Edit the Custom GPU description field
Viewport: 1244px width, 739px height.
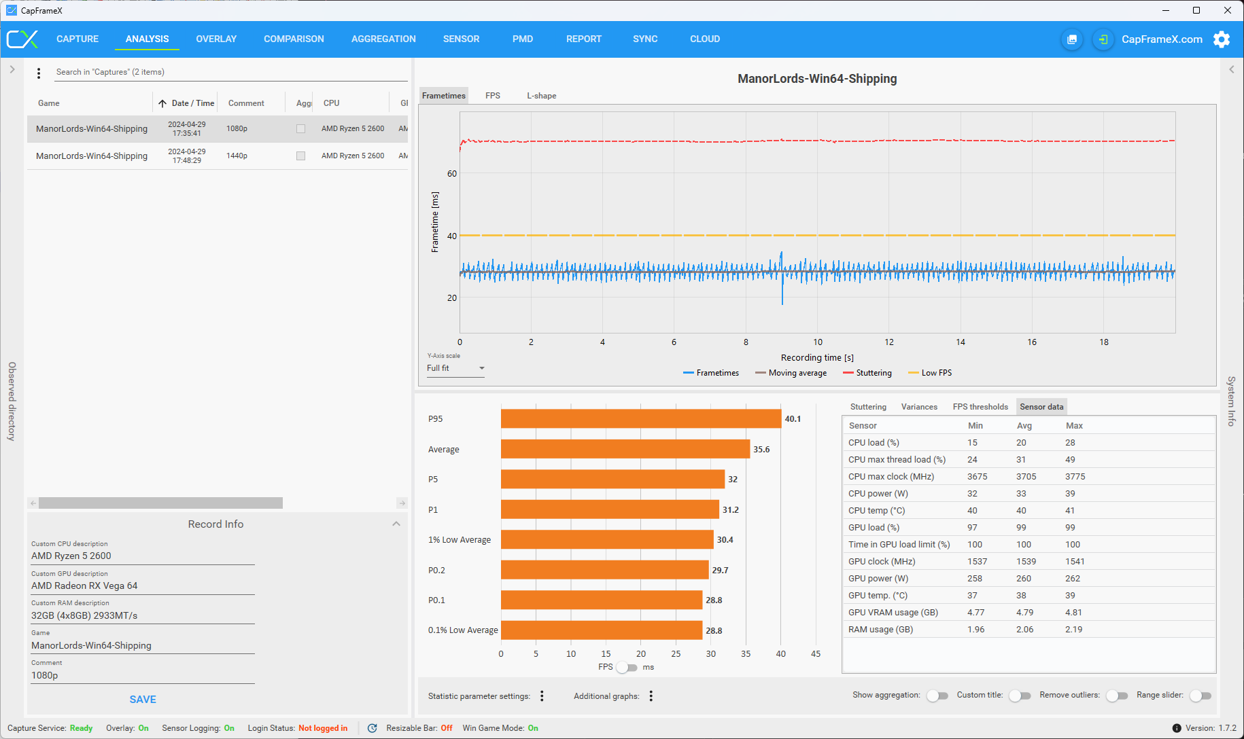click(x=143, y=585)
